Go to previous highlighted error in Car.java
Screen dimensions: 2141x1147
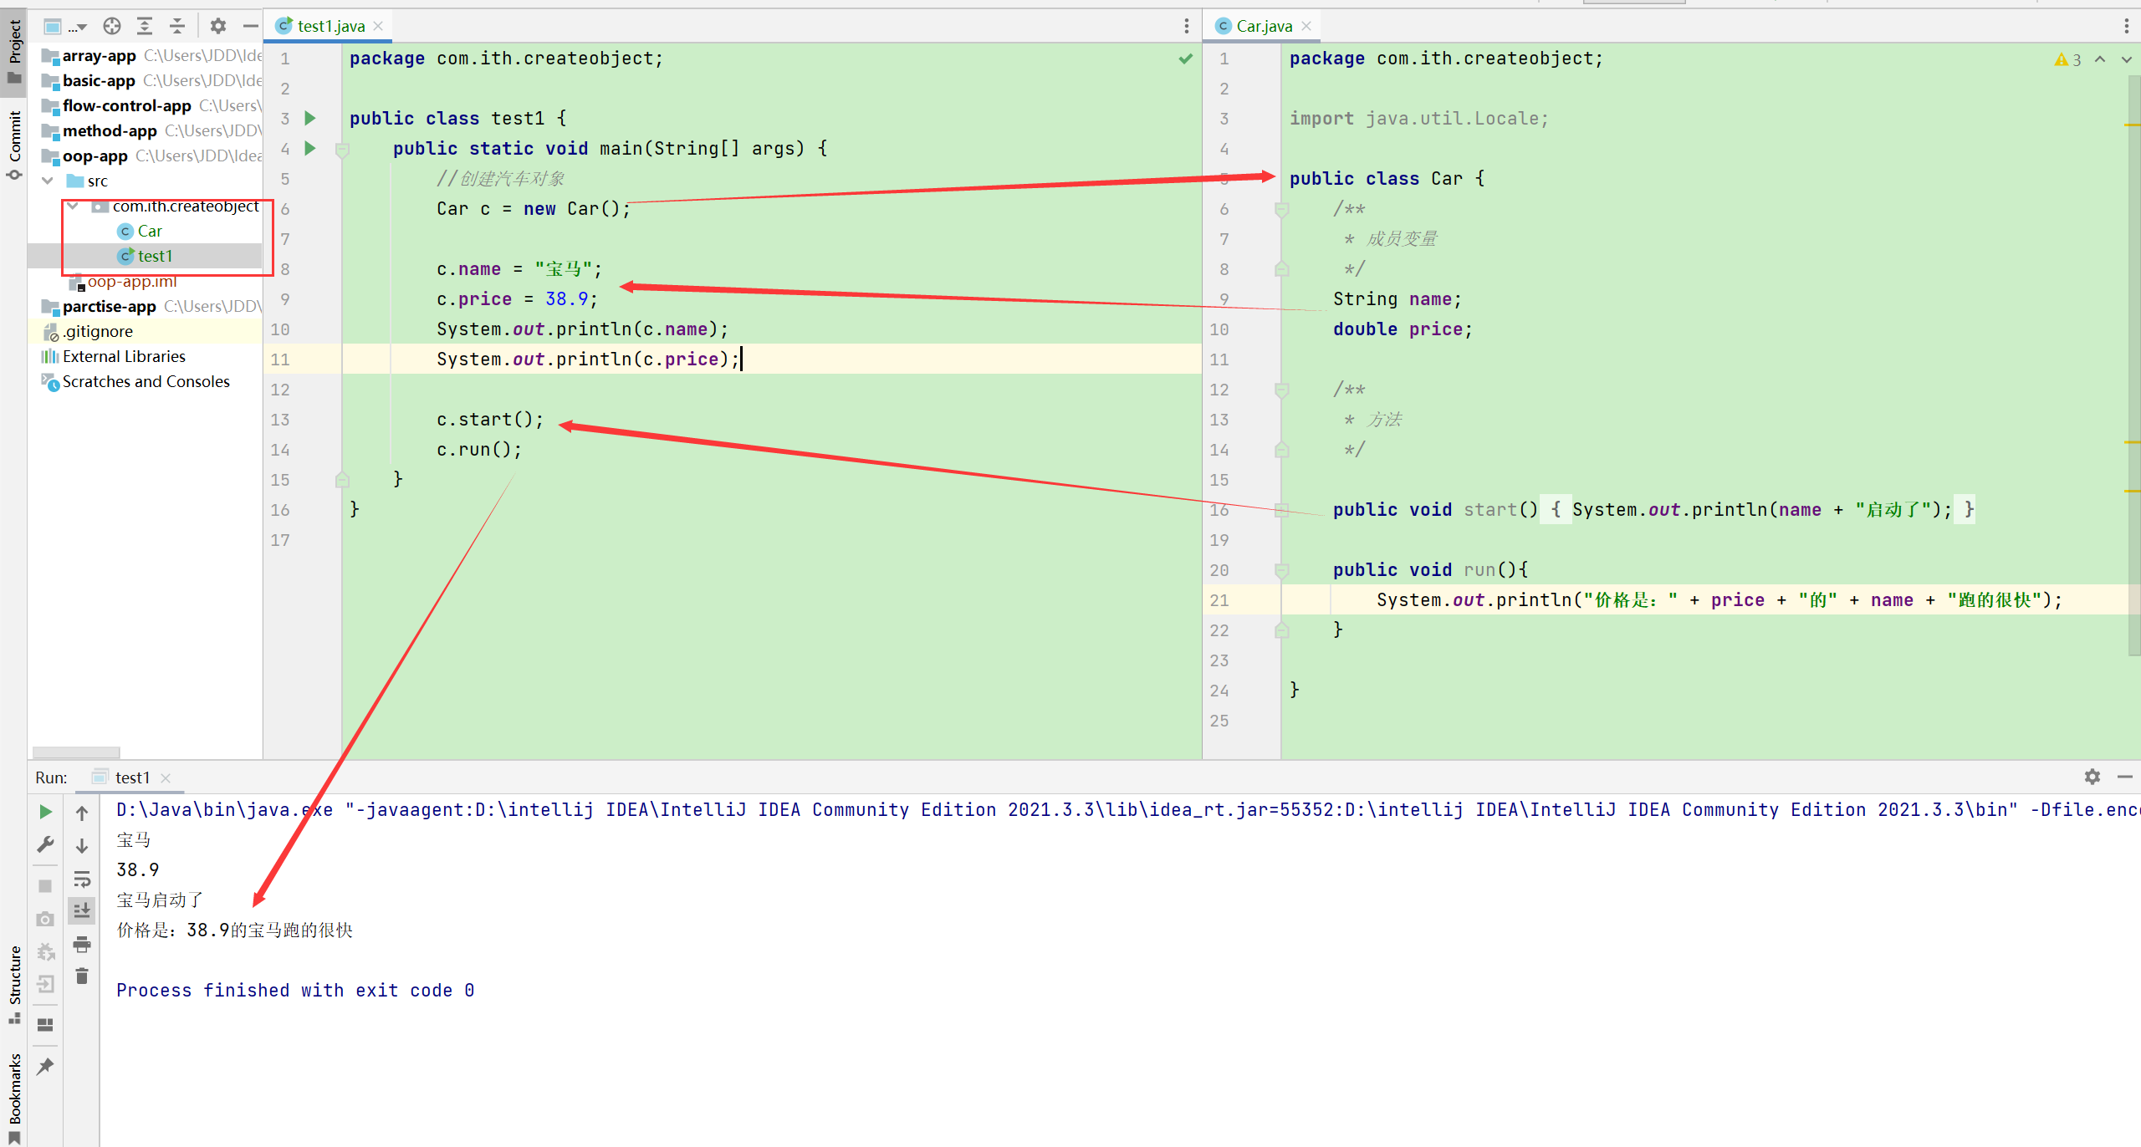click(x=2100, y=59)
